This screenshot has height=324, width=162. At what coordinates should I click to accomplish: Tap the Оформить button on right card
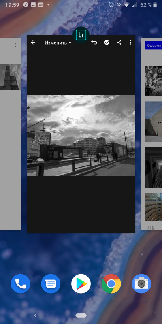click(153, 45)
